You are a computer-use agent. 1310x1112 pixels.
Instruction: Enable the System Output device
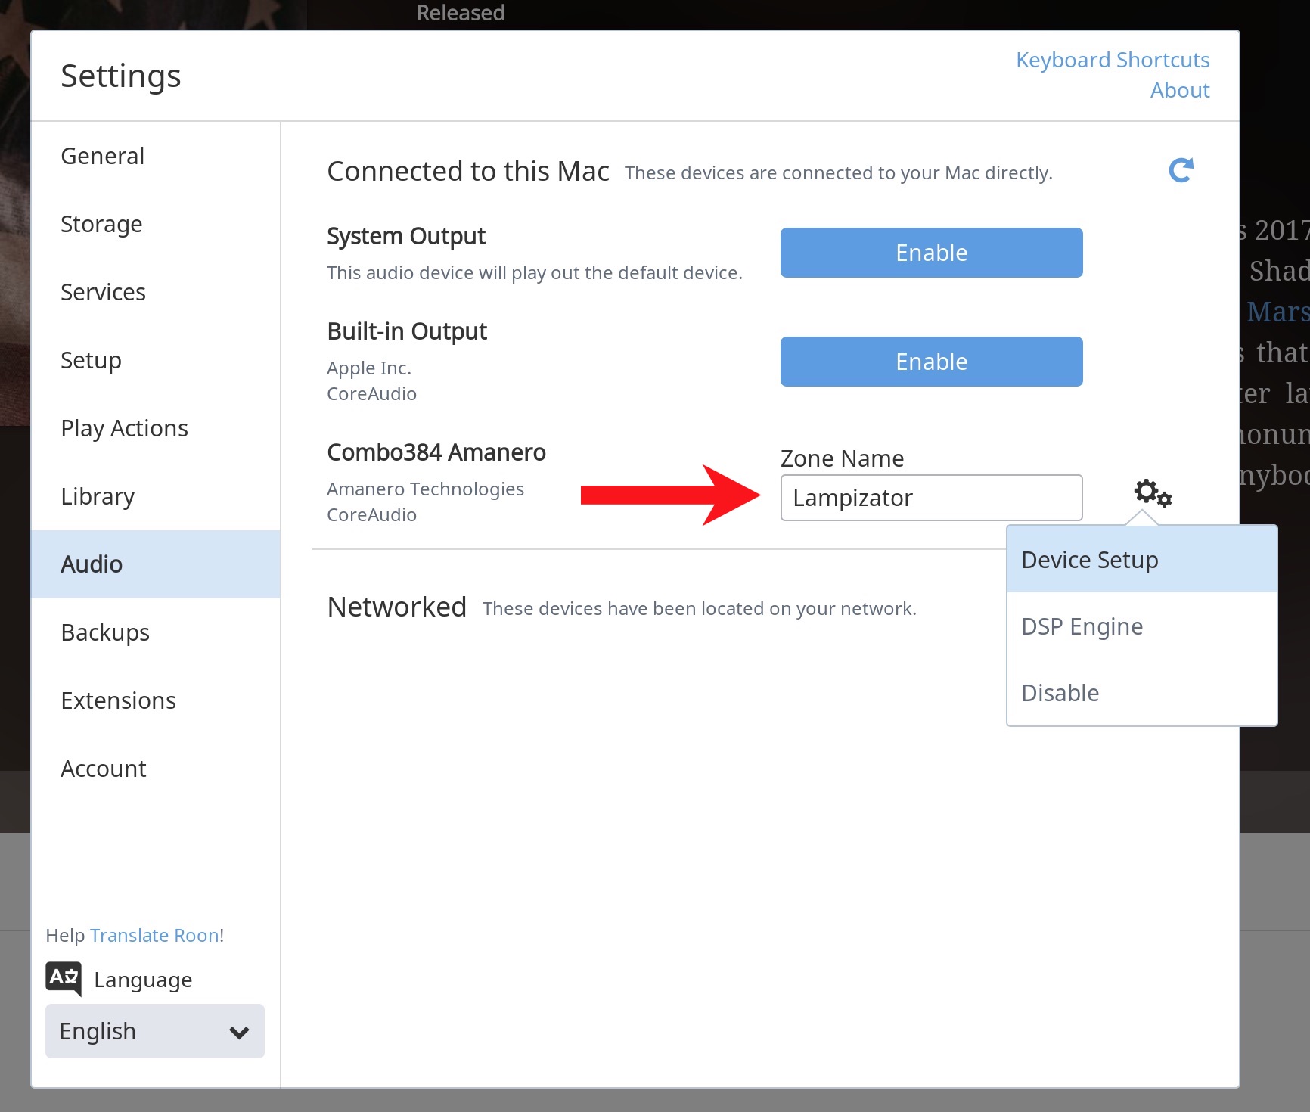(x=931, y=253)
